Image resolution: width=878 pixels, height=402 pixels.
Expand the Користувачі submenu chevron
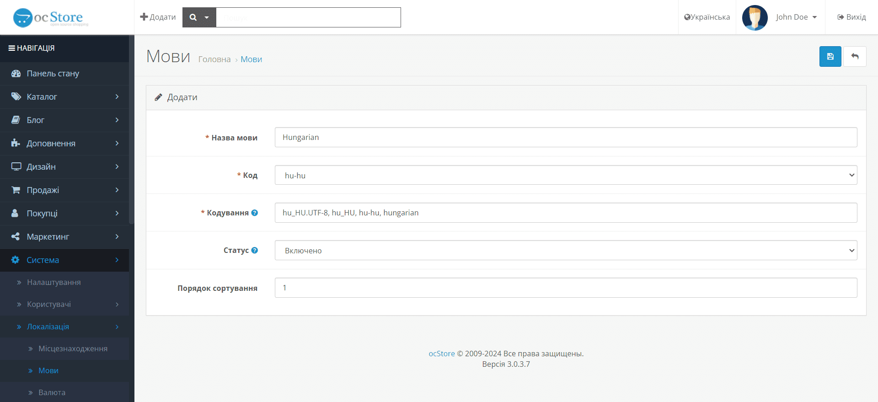(117, 305)
